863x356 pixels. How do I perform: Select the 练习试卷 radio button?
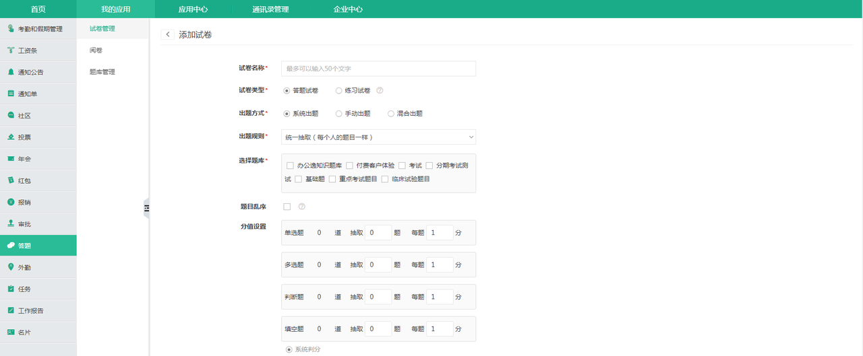[x=338, y=90]
